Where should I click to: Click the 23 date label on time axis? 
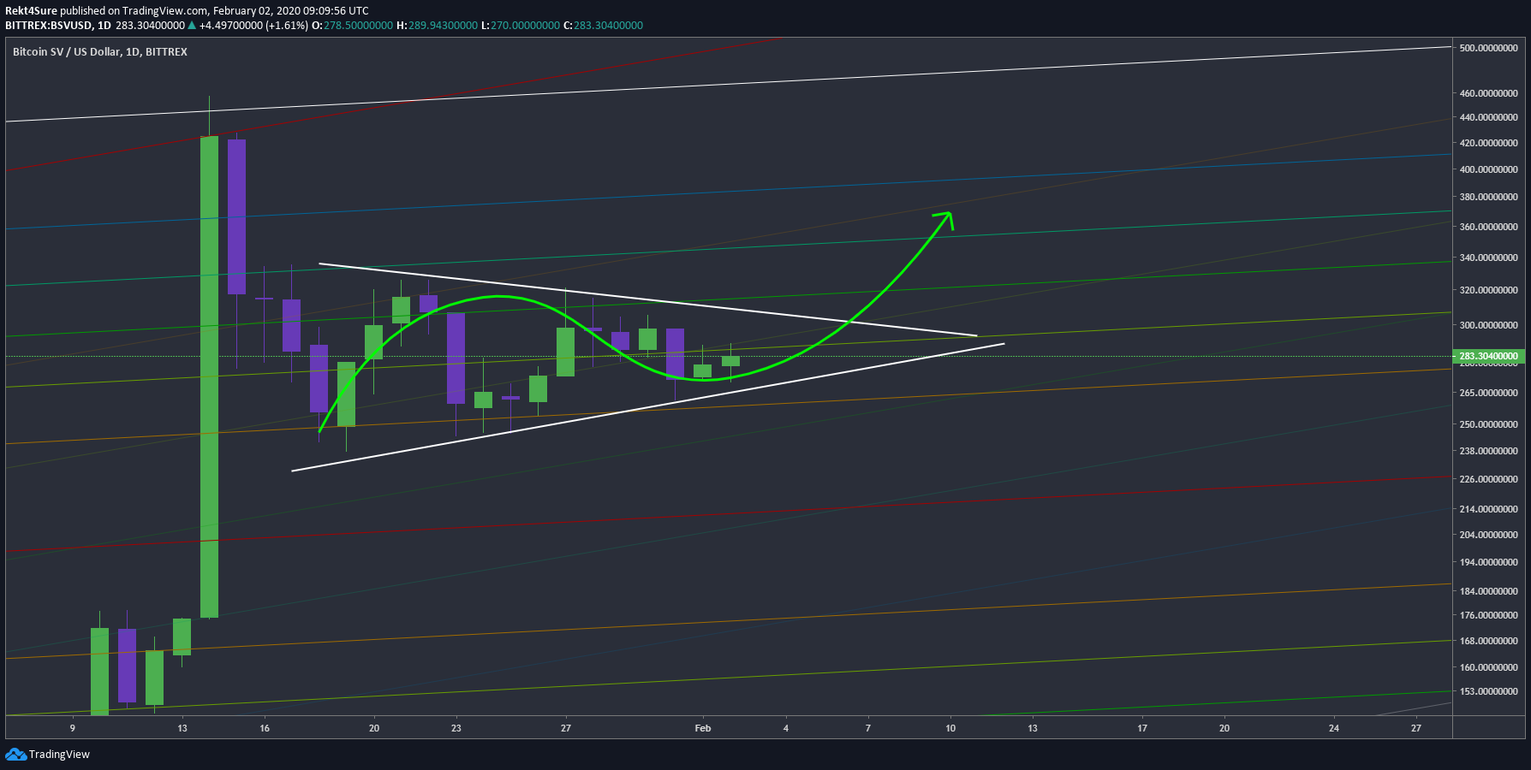click(x=456, y=728)
